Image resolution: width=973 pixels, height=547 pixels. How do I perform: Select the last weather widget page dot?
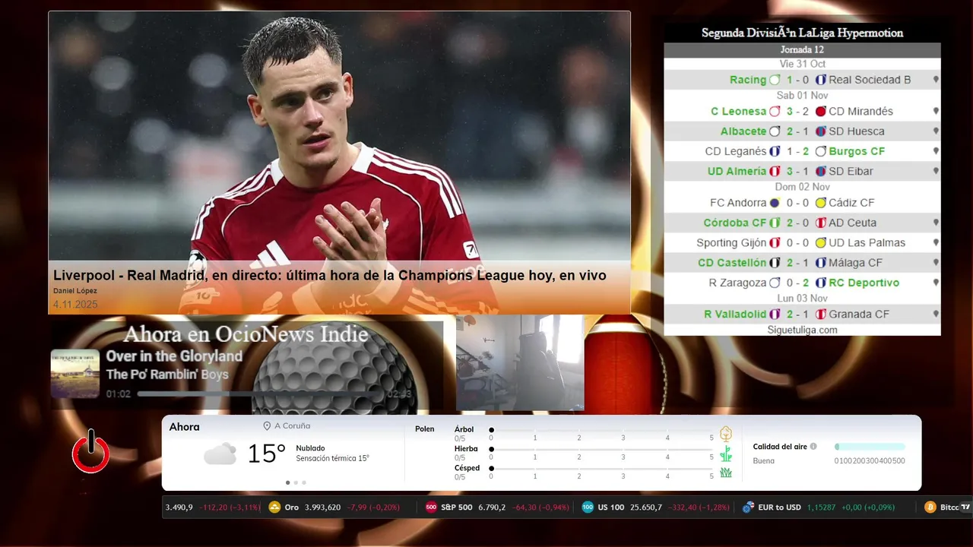(x=304, y=482)
